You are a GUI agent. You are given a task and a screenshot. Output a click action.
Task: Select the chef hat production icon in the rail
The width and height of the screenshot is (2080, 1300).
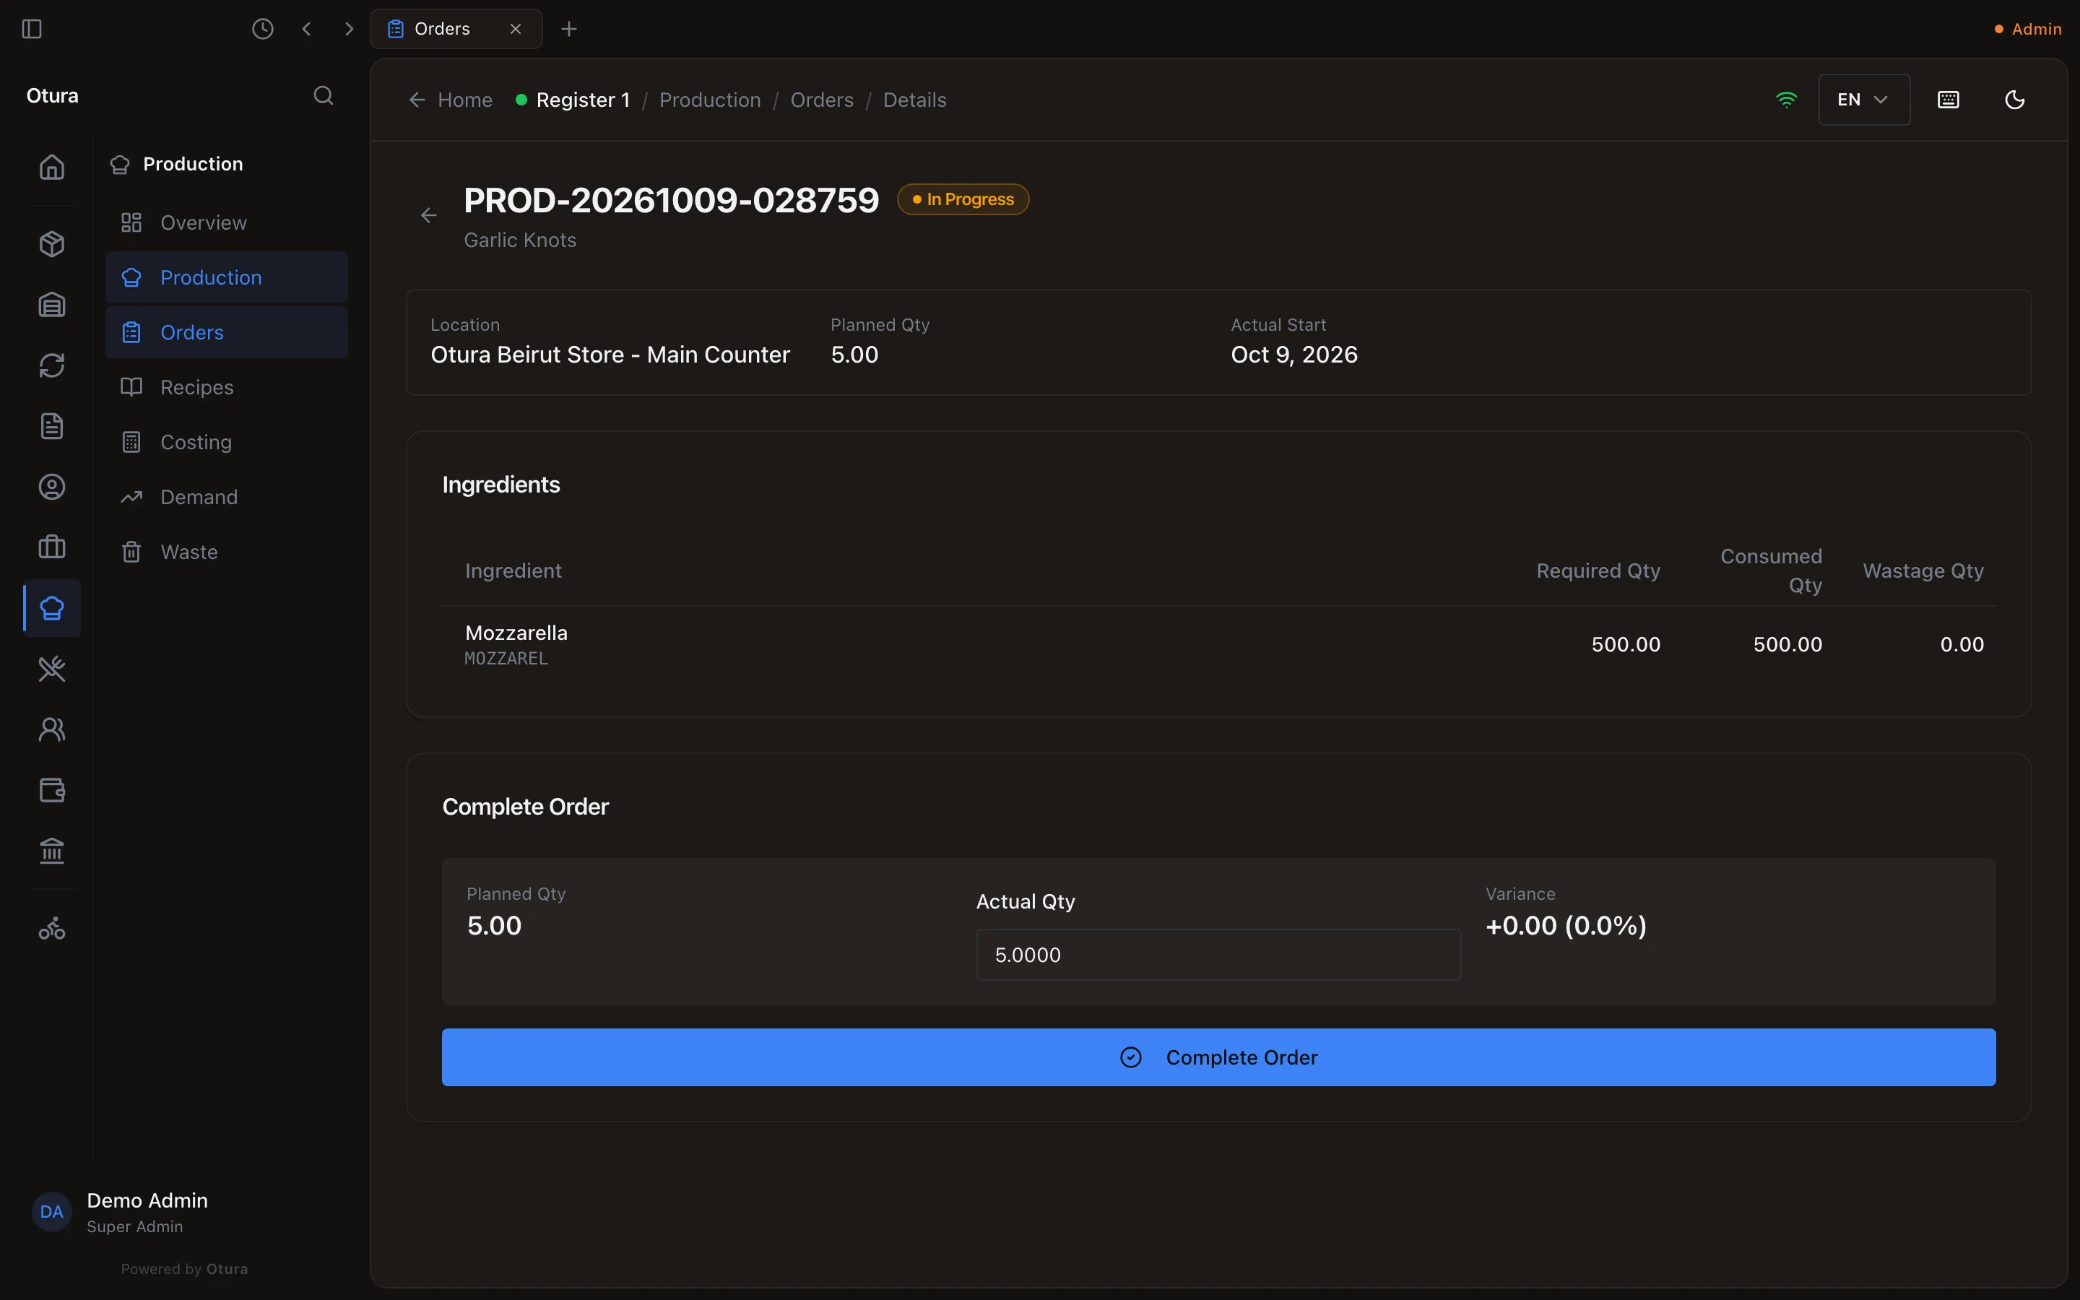(x=51, y=608)
